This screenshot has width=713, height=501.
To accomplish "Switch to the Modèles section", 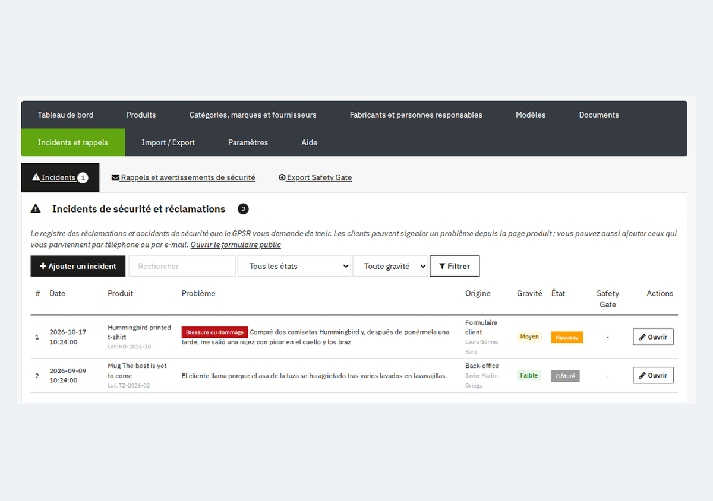I will (x=531, y=115).
